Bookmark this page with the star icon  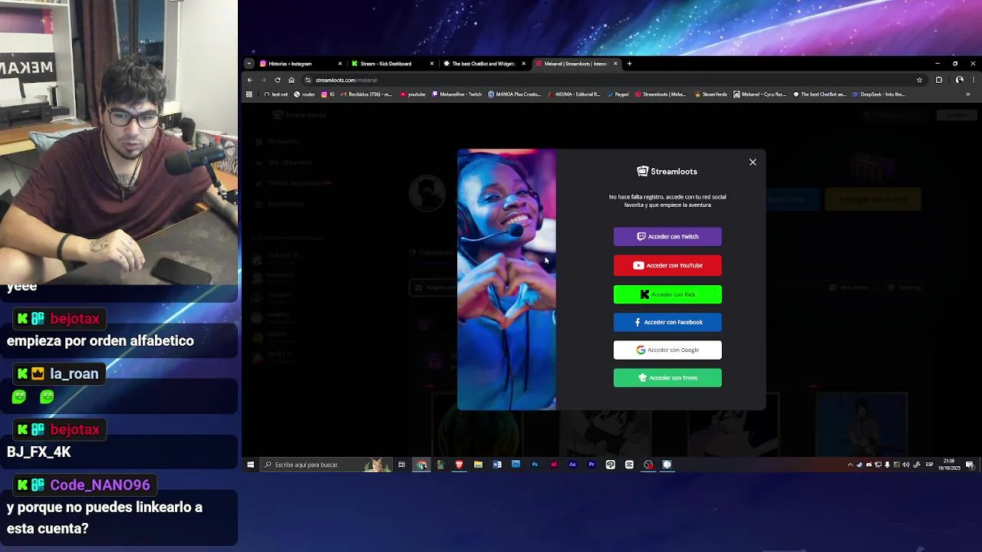point(919,80)
